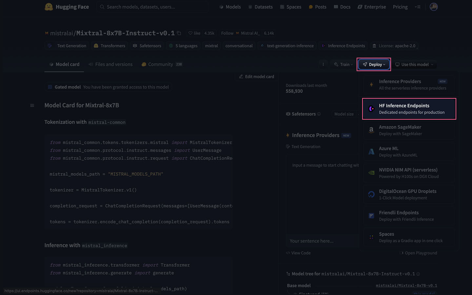
Task: Click the text-generation-inference tag
Action: point(287,46)
